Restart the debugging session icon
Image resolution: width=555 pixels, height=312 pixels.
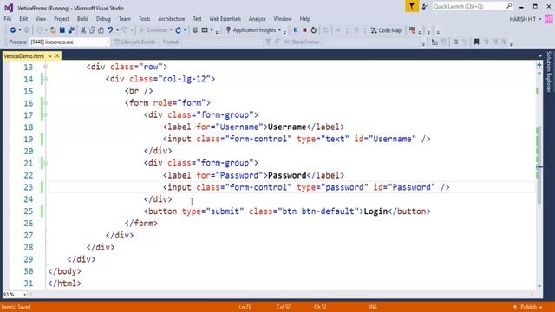pos(313,30)
